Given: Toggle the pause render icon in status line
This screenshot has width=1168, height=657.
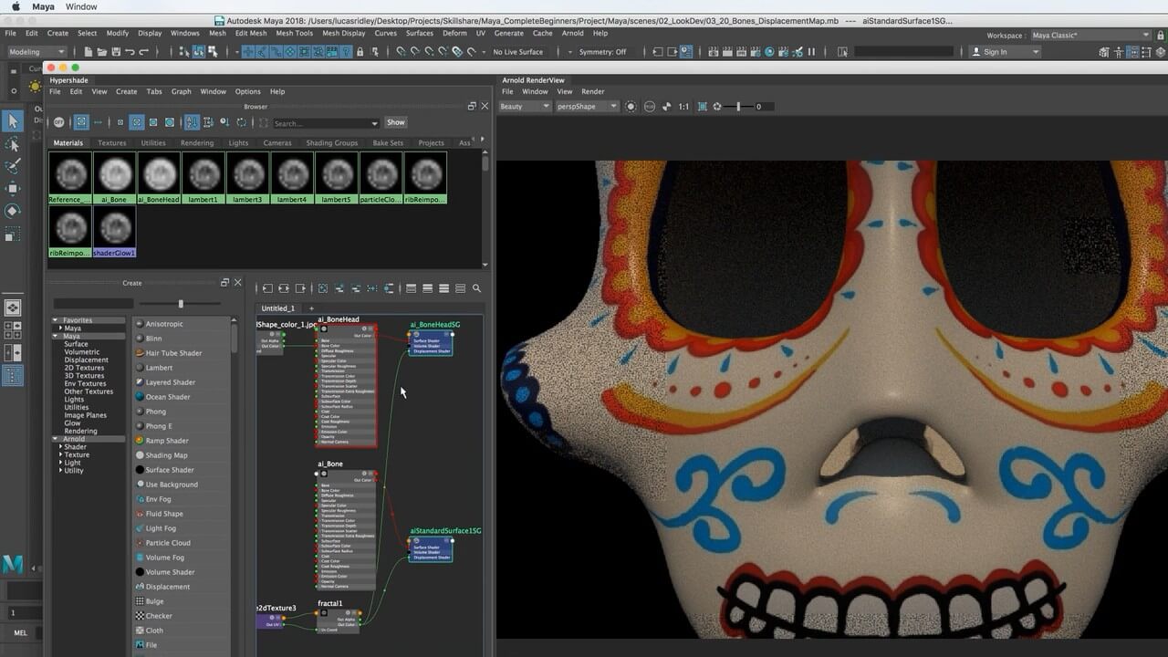Looking at the screenshot, I should (x=811, y=52).
